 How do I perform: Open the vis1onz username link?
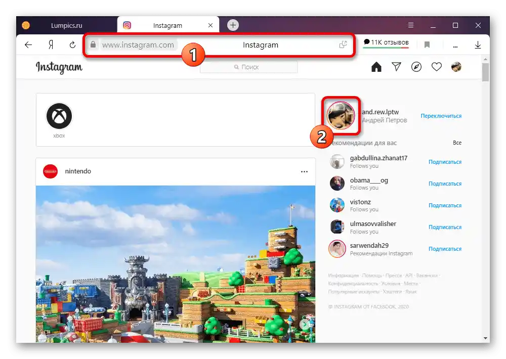click(360, 202)
